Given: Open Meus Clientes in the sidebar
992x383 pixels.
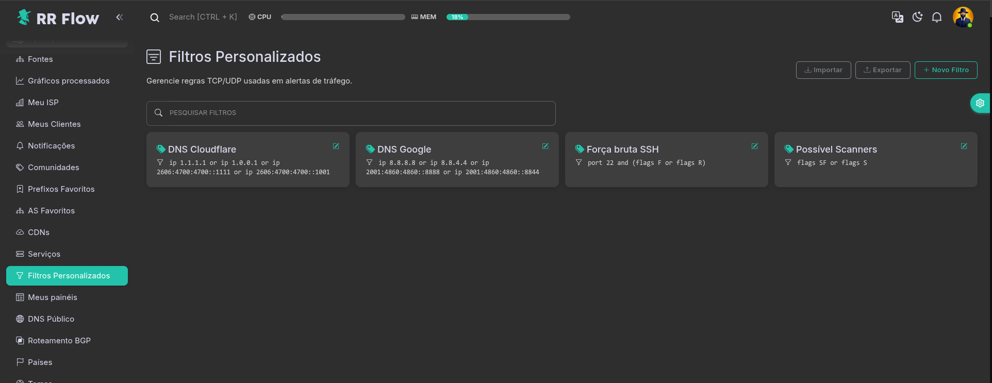Looking at the screenshot, I should point(54,124).
